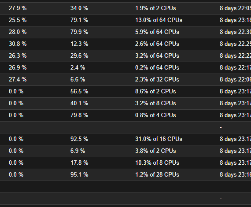
Task: Select the row with 3.2% of 64 CPUs
Action: click(125, 55)
